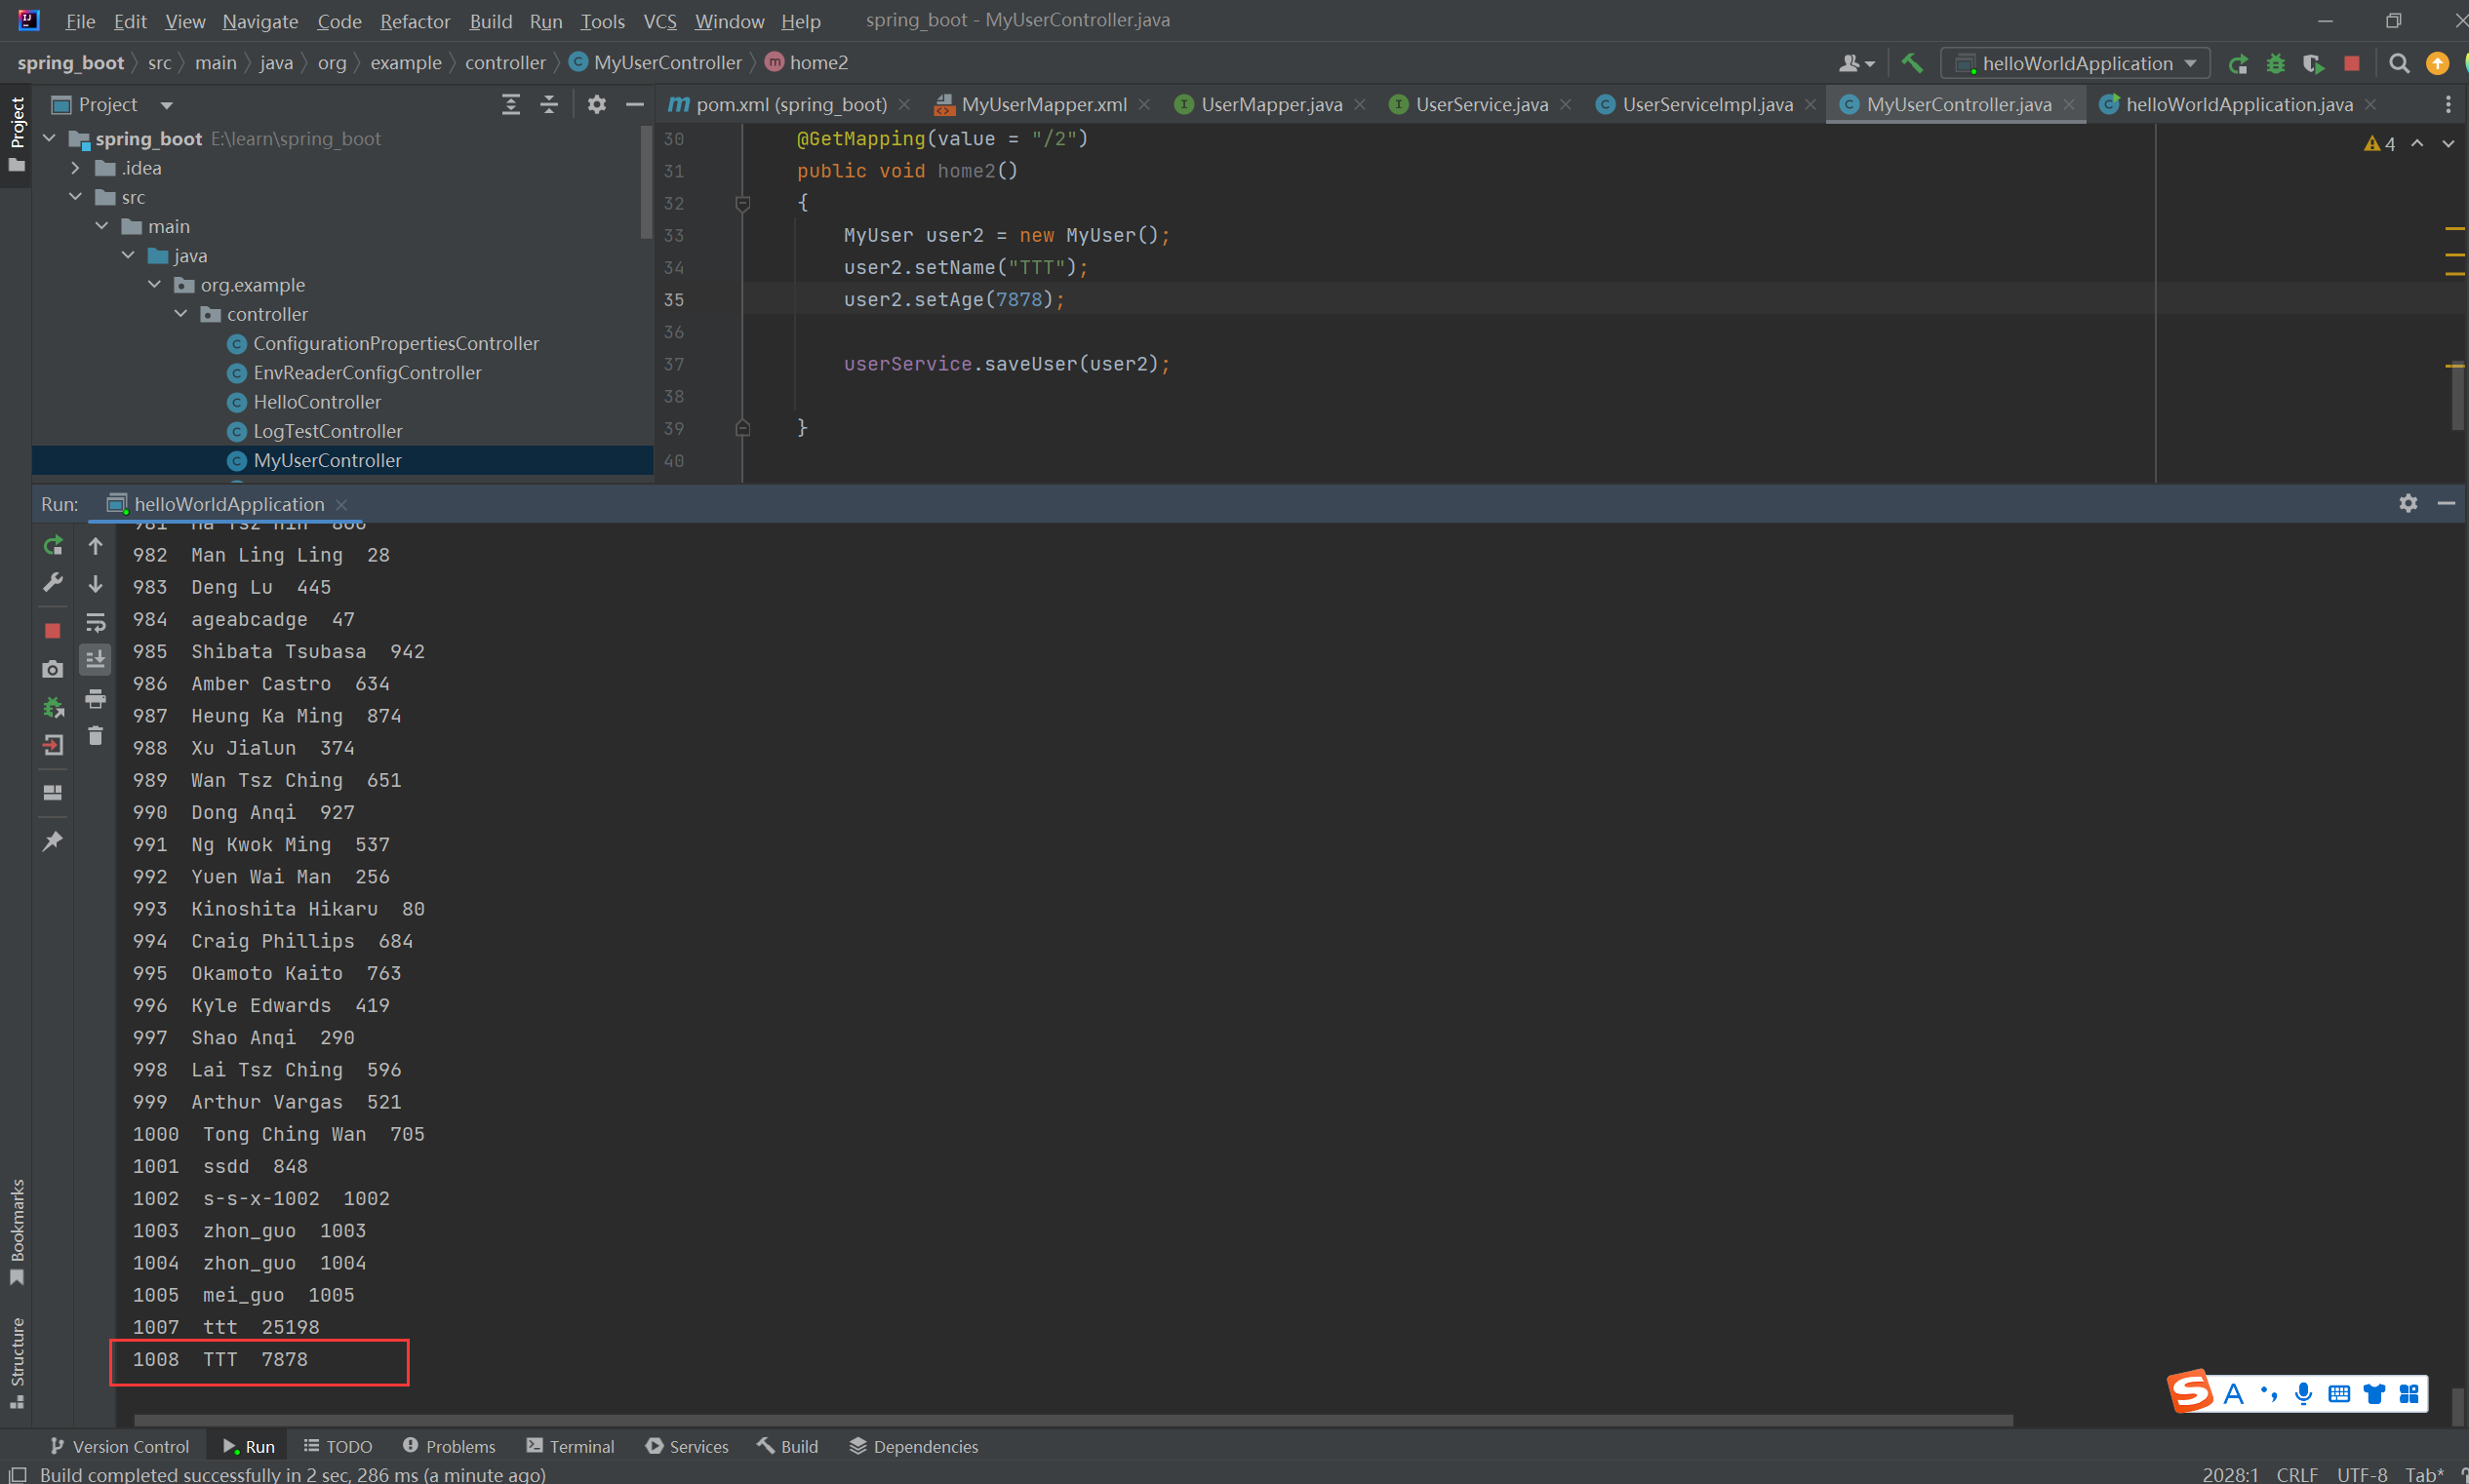The image size is (2469, 1484).
Task: Click the print console output icon
Action: pos(95,698)
